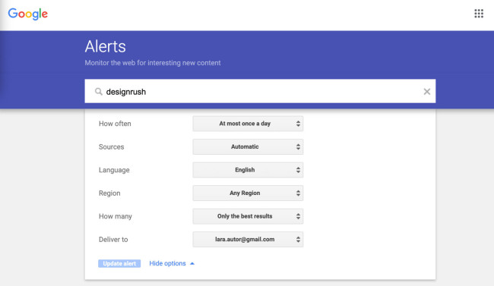The image size is (494, 286).
Task: Click the Update alert button
Action: 119,264
